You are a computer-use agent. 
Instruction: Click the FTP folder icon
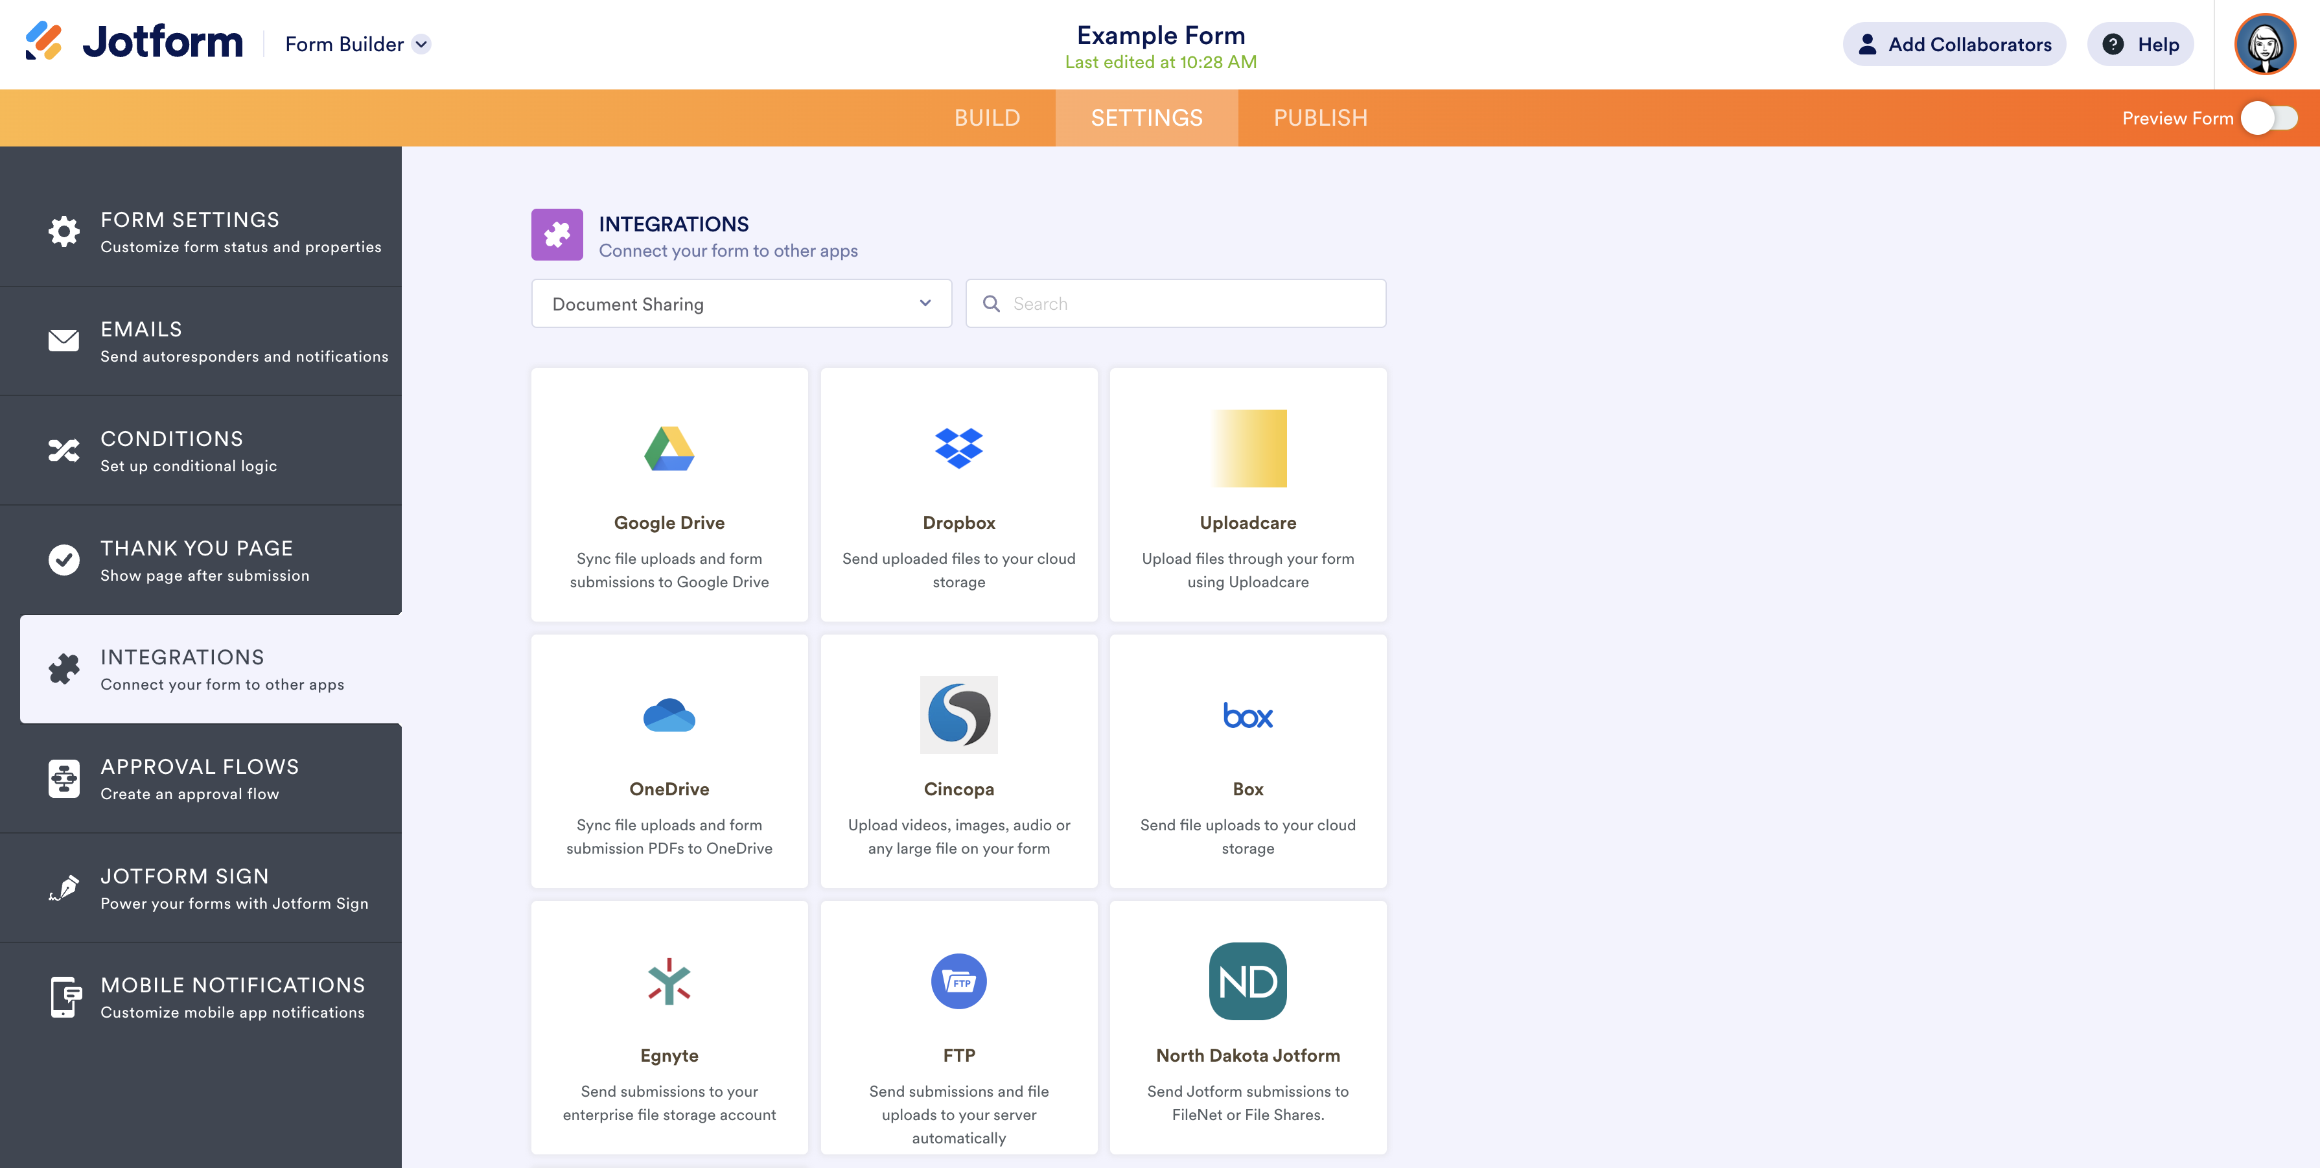(x=958, y=981)
